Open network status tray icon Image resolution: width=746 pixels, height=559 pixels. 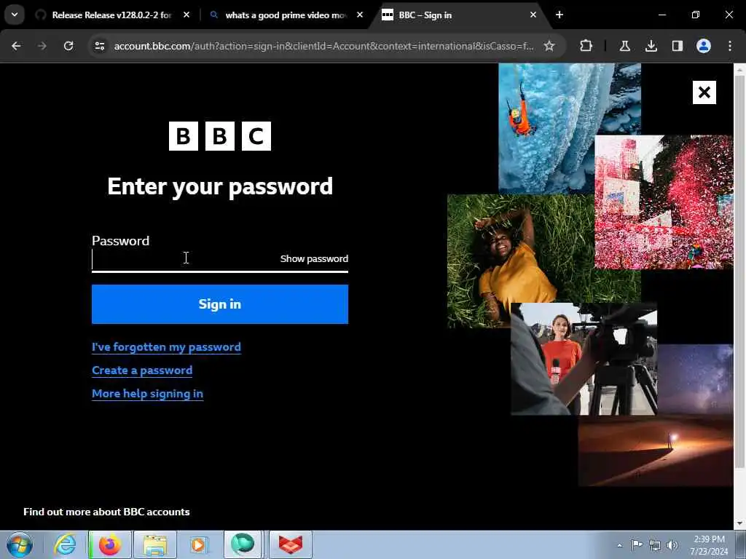(x=655, y=545)
